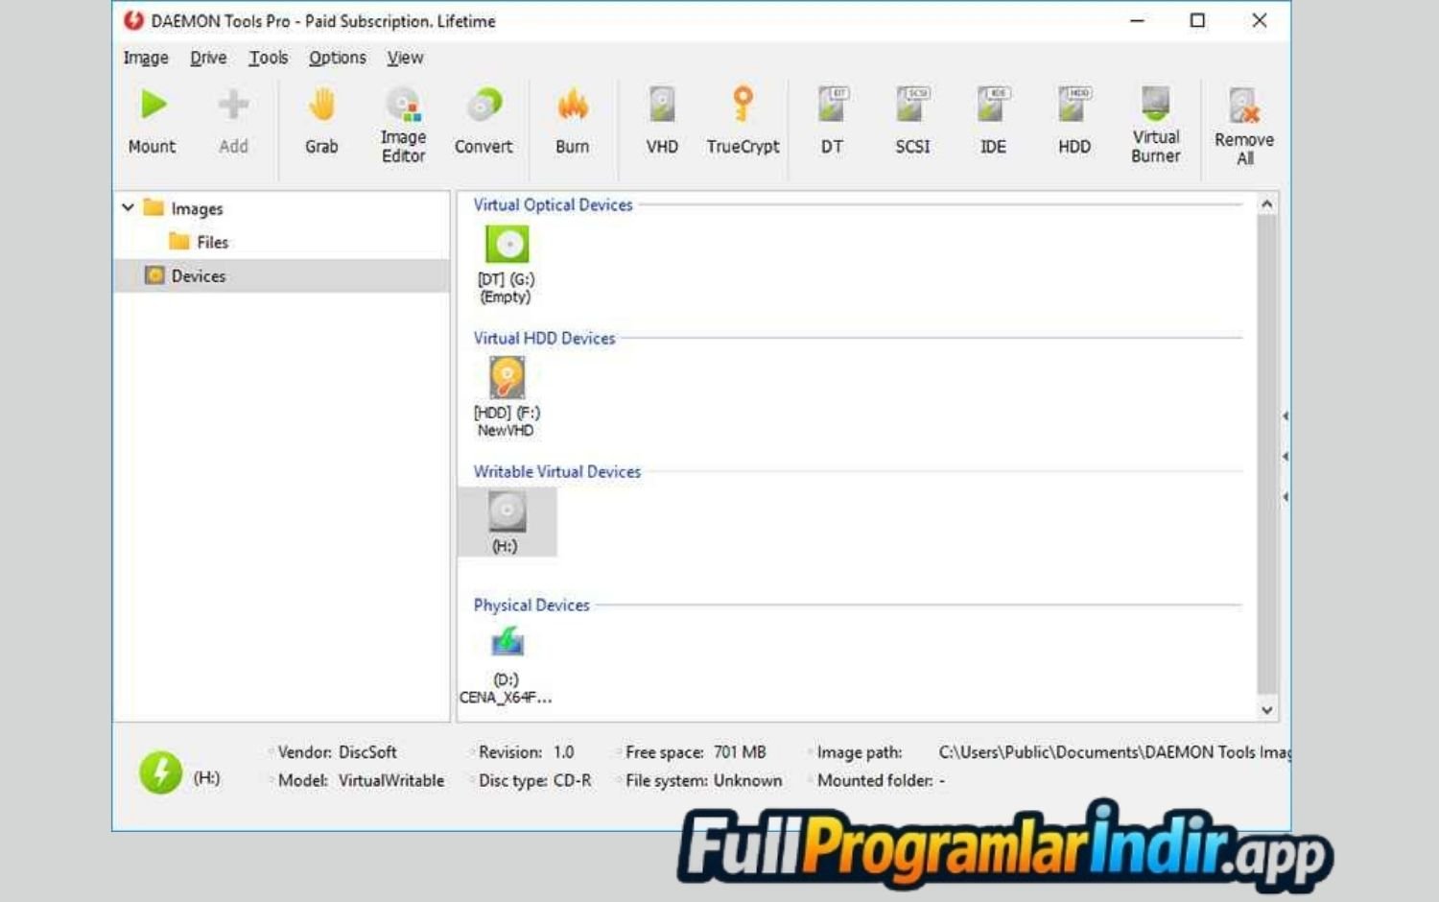Click the device list vertical scrollbar
Viewport: 1439px width, 902px height.
[1267, 453]
